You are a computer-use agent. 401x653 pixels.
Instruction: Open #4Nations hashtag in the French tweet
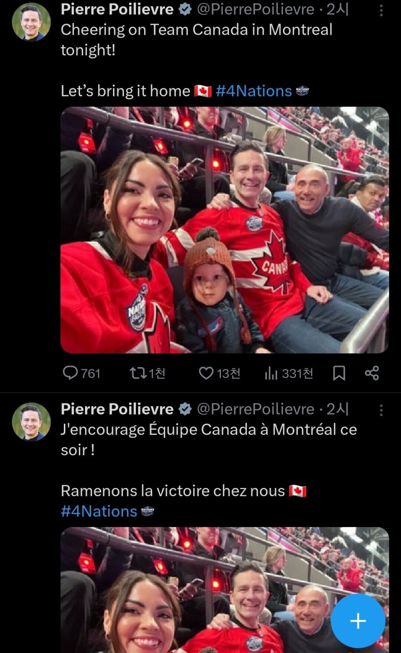click(x=99, y=511)
